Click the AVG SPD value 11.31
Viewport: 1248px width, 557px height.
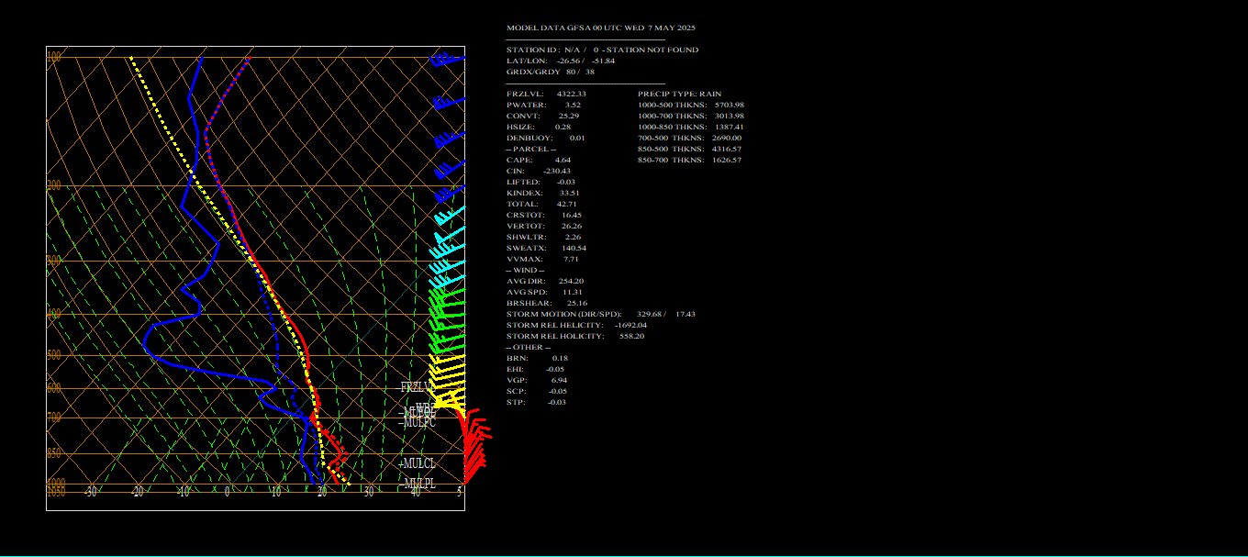point(572,292)
